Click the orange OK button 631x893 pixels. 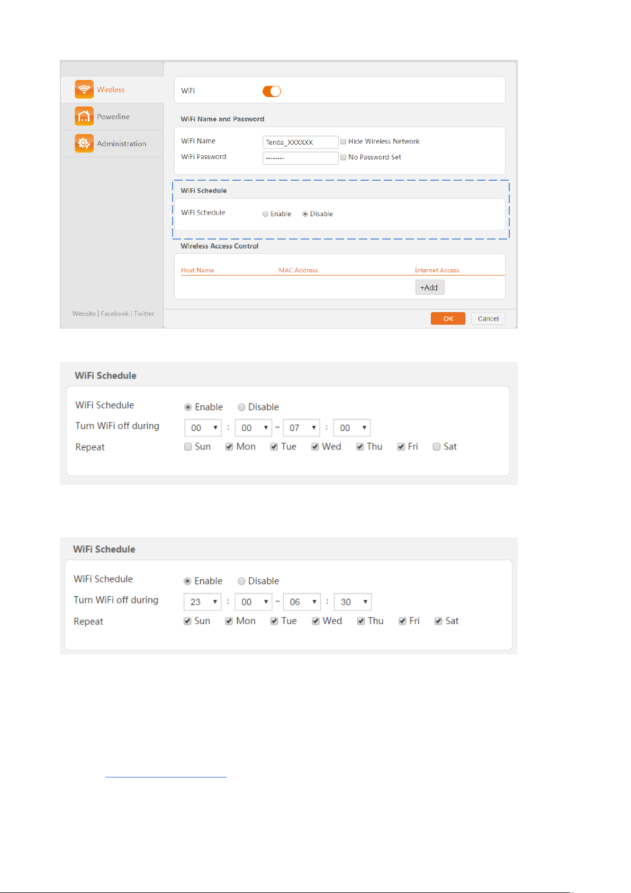(x=448, y=319)
